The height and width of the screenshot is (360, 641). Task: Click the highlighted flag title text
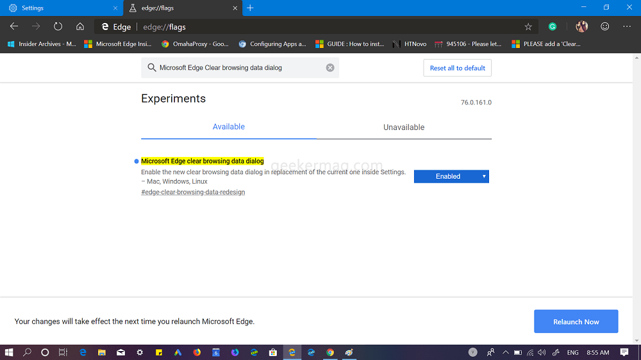(203, 161)
